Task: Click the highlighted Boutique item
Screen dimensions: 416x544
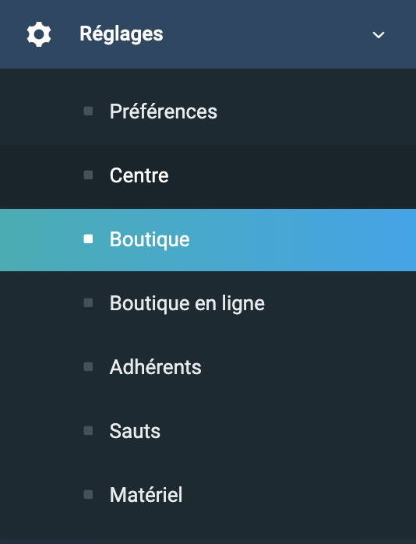Action: (x=208, y=240)
